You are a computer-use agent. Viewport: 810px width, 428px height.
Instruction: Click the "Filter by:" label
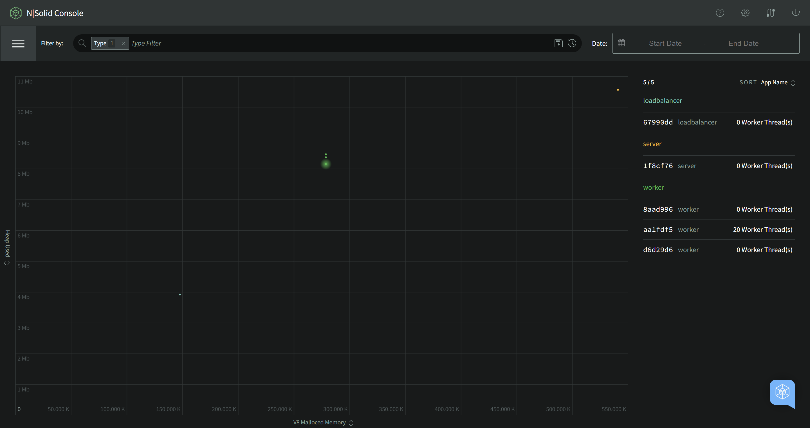52,43
